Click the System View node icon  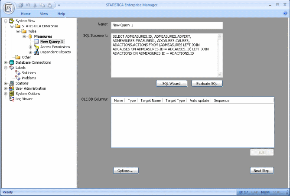12,21
